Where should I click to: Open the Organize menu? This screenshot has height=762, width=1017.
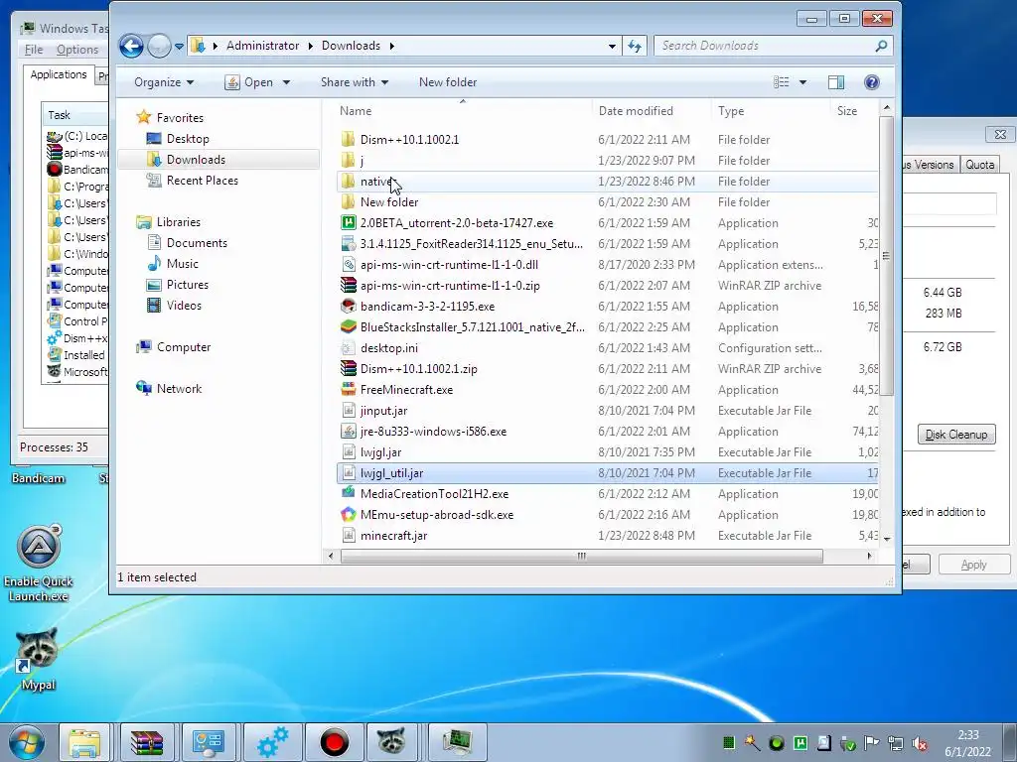tap(164, 82)
